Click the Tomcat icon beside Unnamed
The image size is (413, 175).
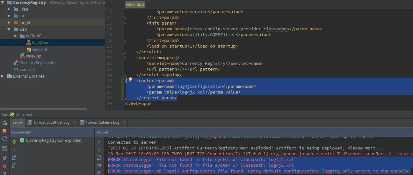(x=12, y=114)
